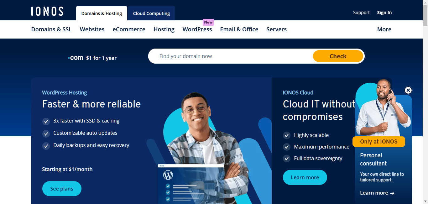Click Learn more arrow in Personal consultant
Viewport: 428px width, 204px height.
point(377,193)
